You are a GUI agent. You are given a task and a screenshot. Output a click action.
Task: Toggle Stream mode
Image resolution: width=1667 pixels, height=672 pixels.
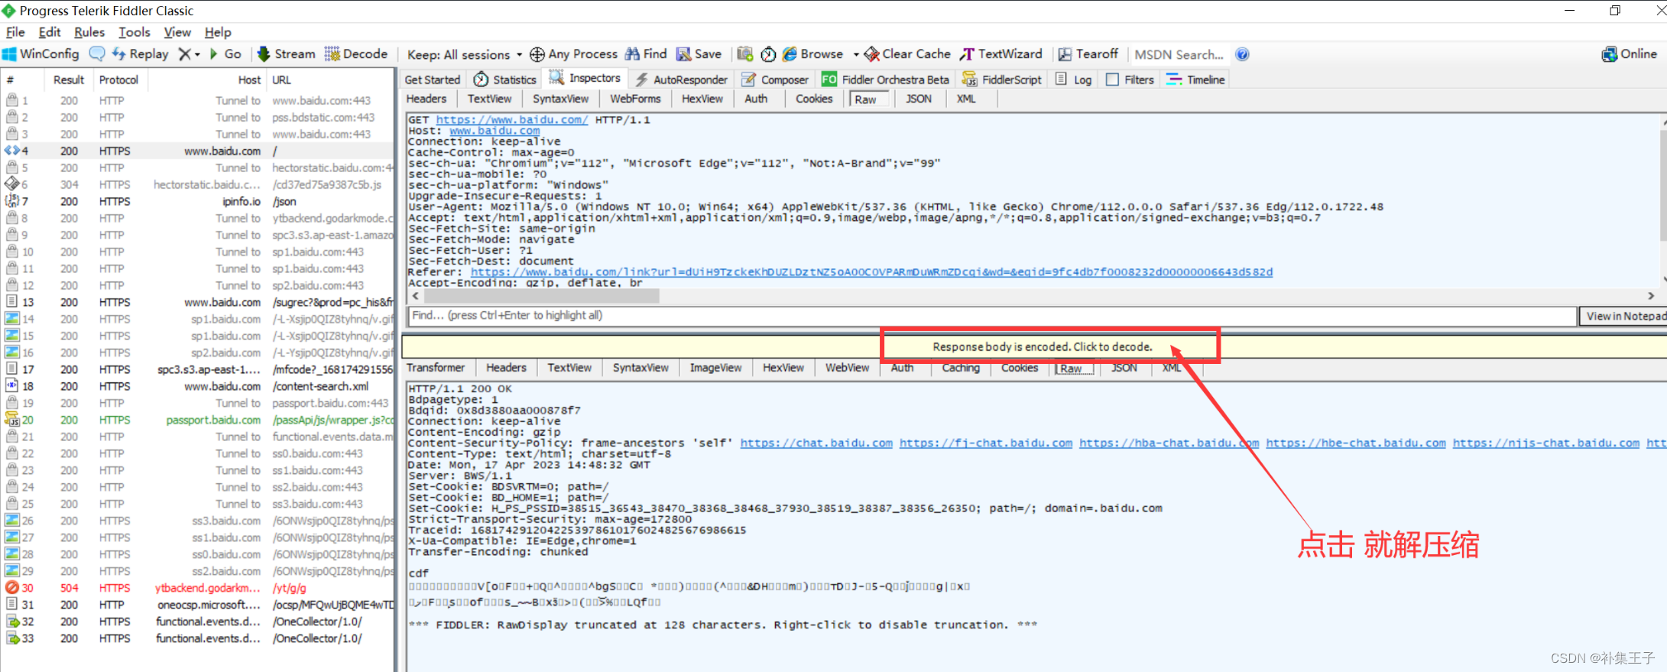pos(287,54)
